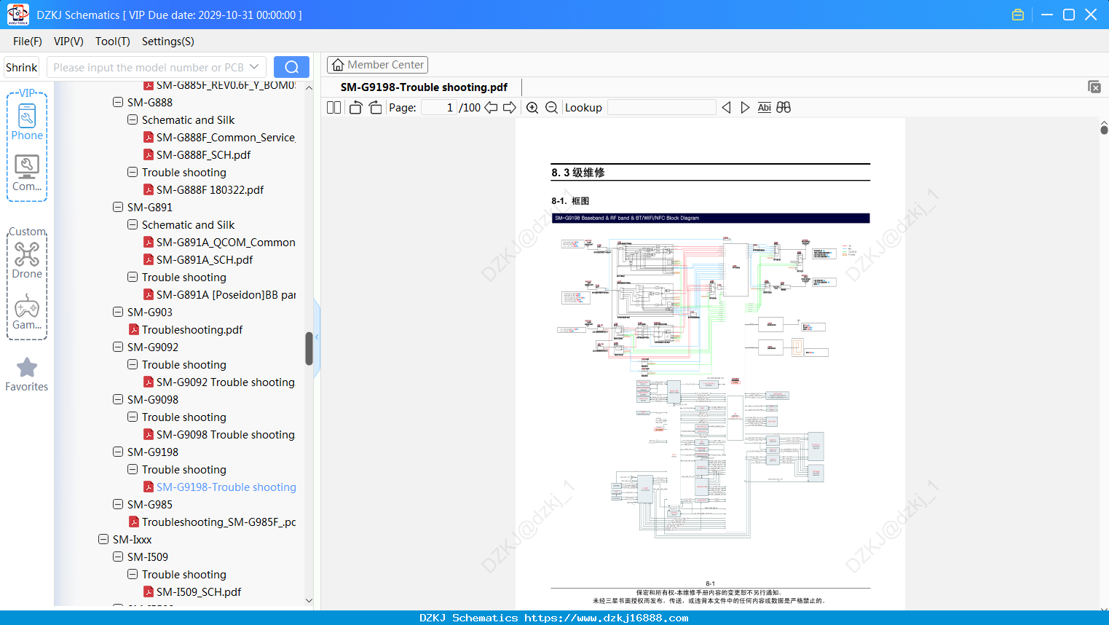Select the SM-G9198-Trouble shooting.pdf tab
Viewport: 1109px width, 625px height.
(424, 87)
